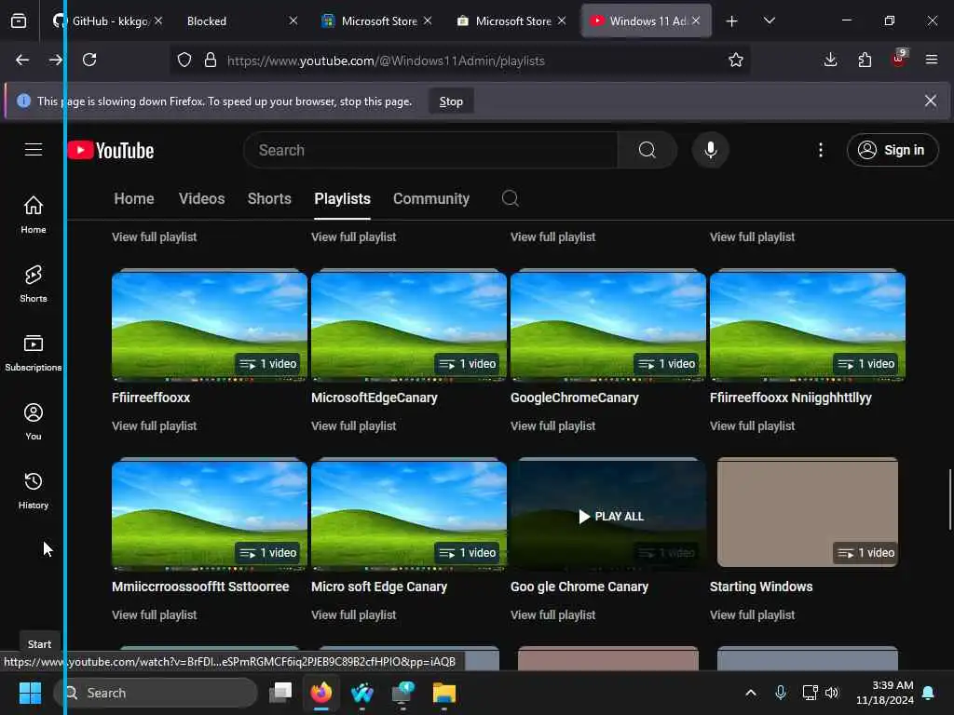Open GoogleChromeCanary playlist thumbnail
The height and width of the screenshot is (715, 954).
608,326
